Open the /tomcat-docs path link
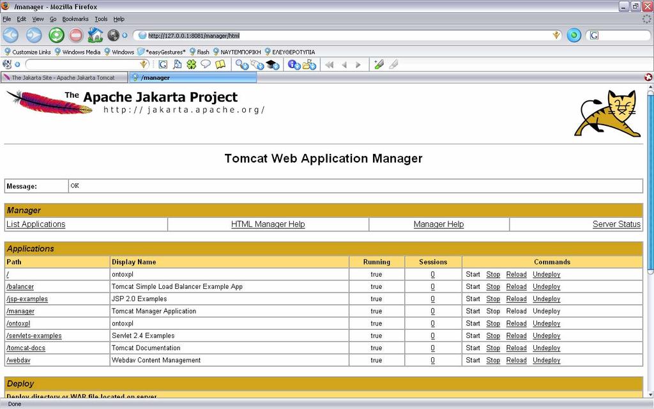 pos(26,348)
